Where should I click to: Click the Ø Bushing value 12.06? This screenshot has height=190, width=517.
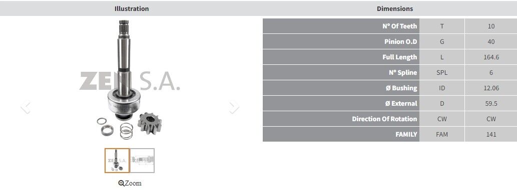tap(491, 88)
